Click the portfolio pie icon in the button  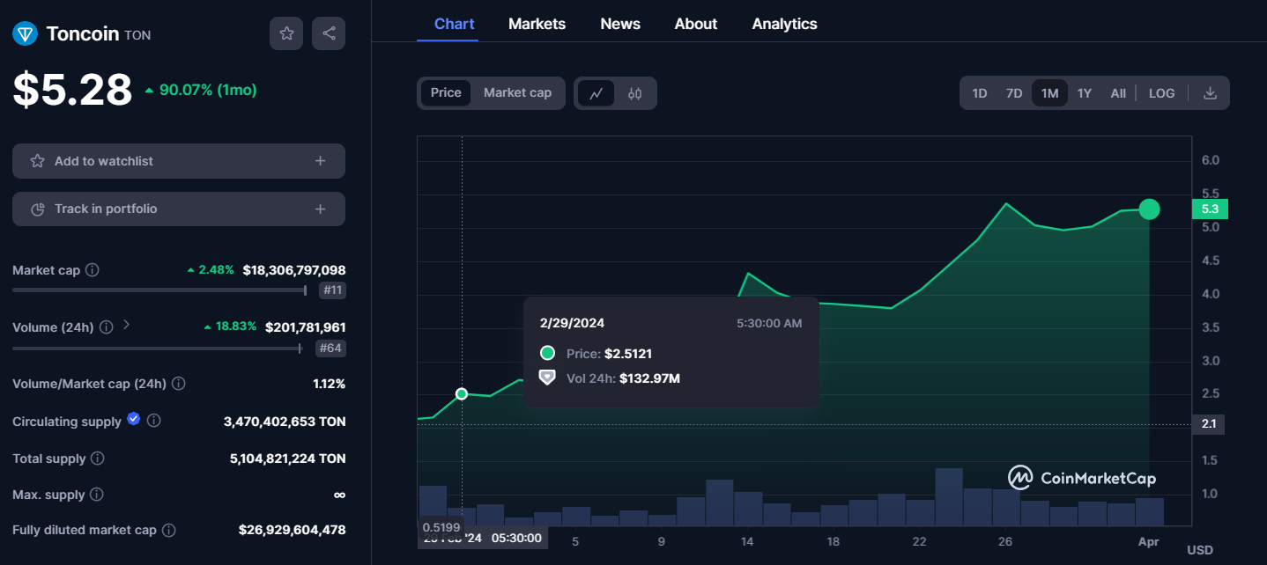point(37,209)
